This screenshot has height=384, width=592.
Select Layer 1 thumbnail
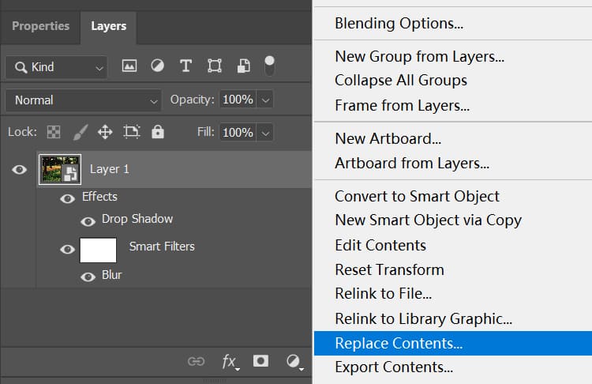coord(60,169)
